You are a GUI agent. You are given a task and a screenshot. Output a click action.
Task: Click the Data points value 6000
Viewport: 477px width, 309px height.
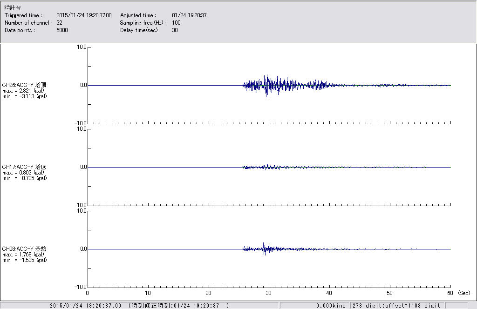tap(62, 30)
